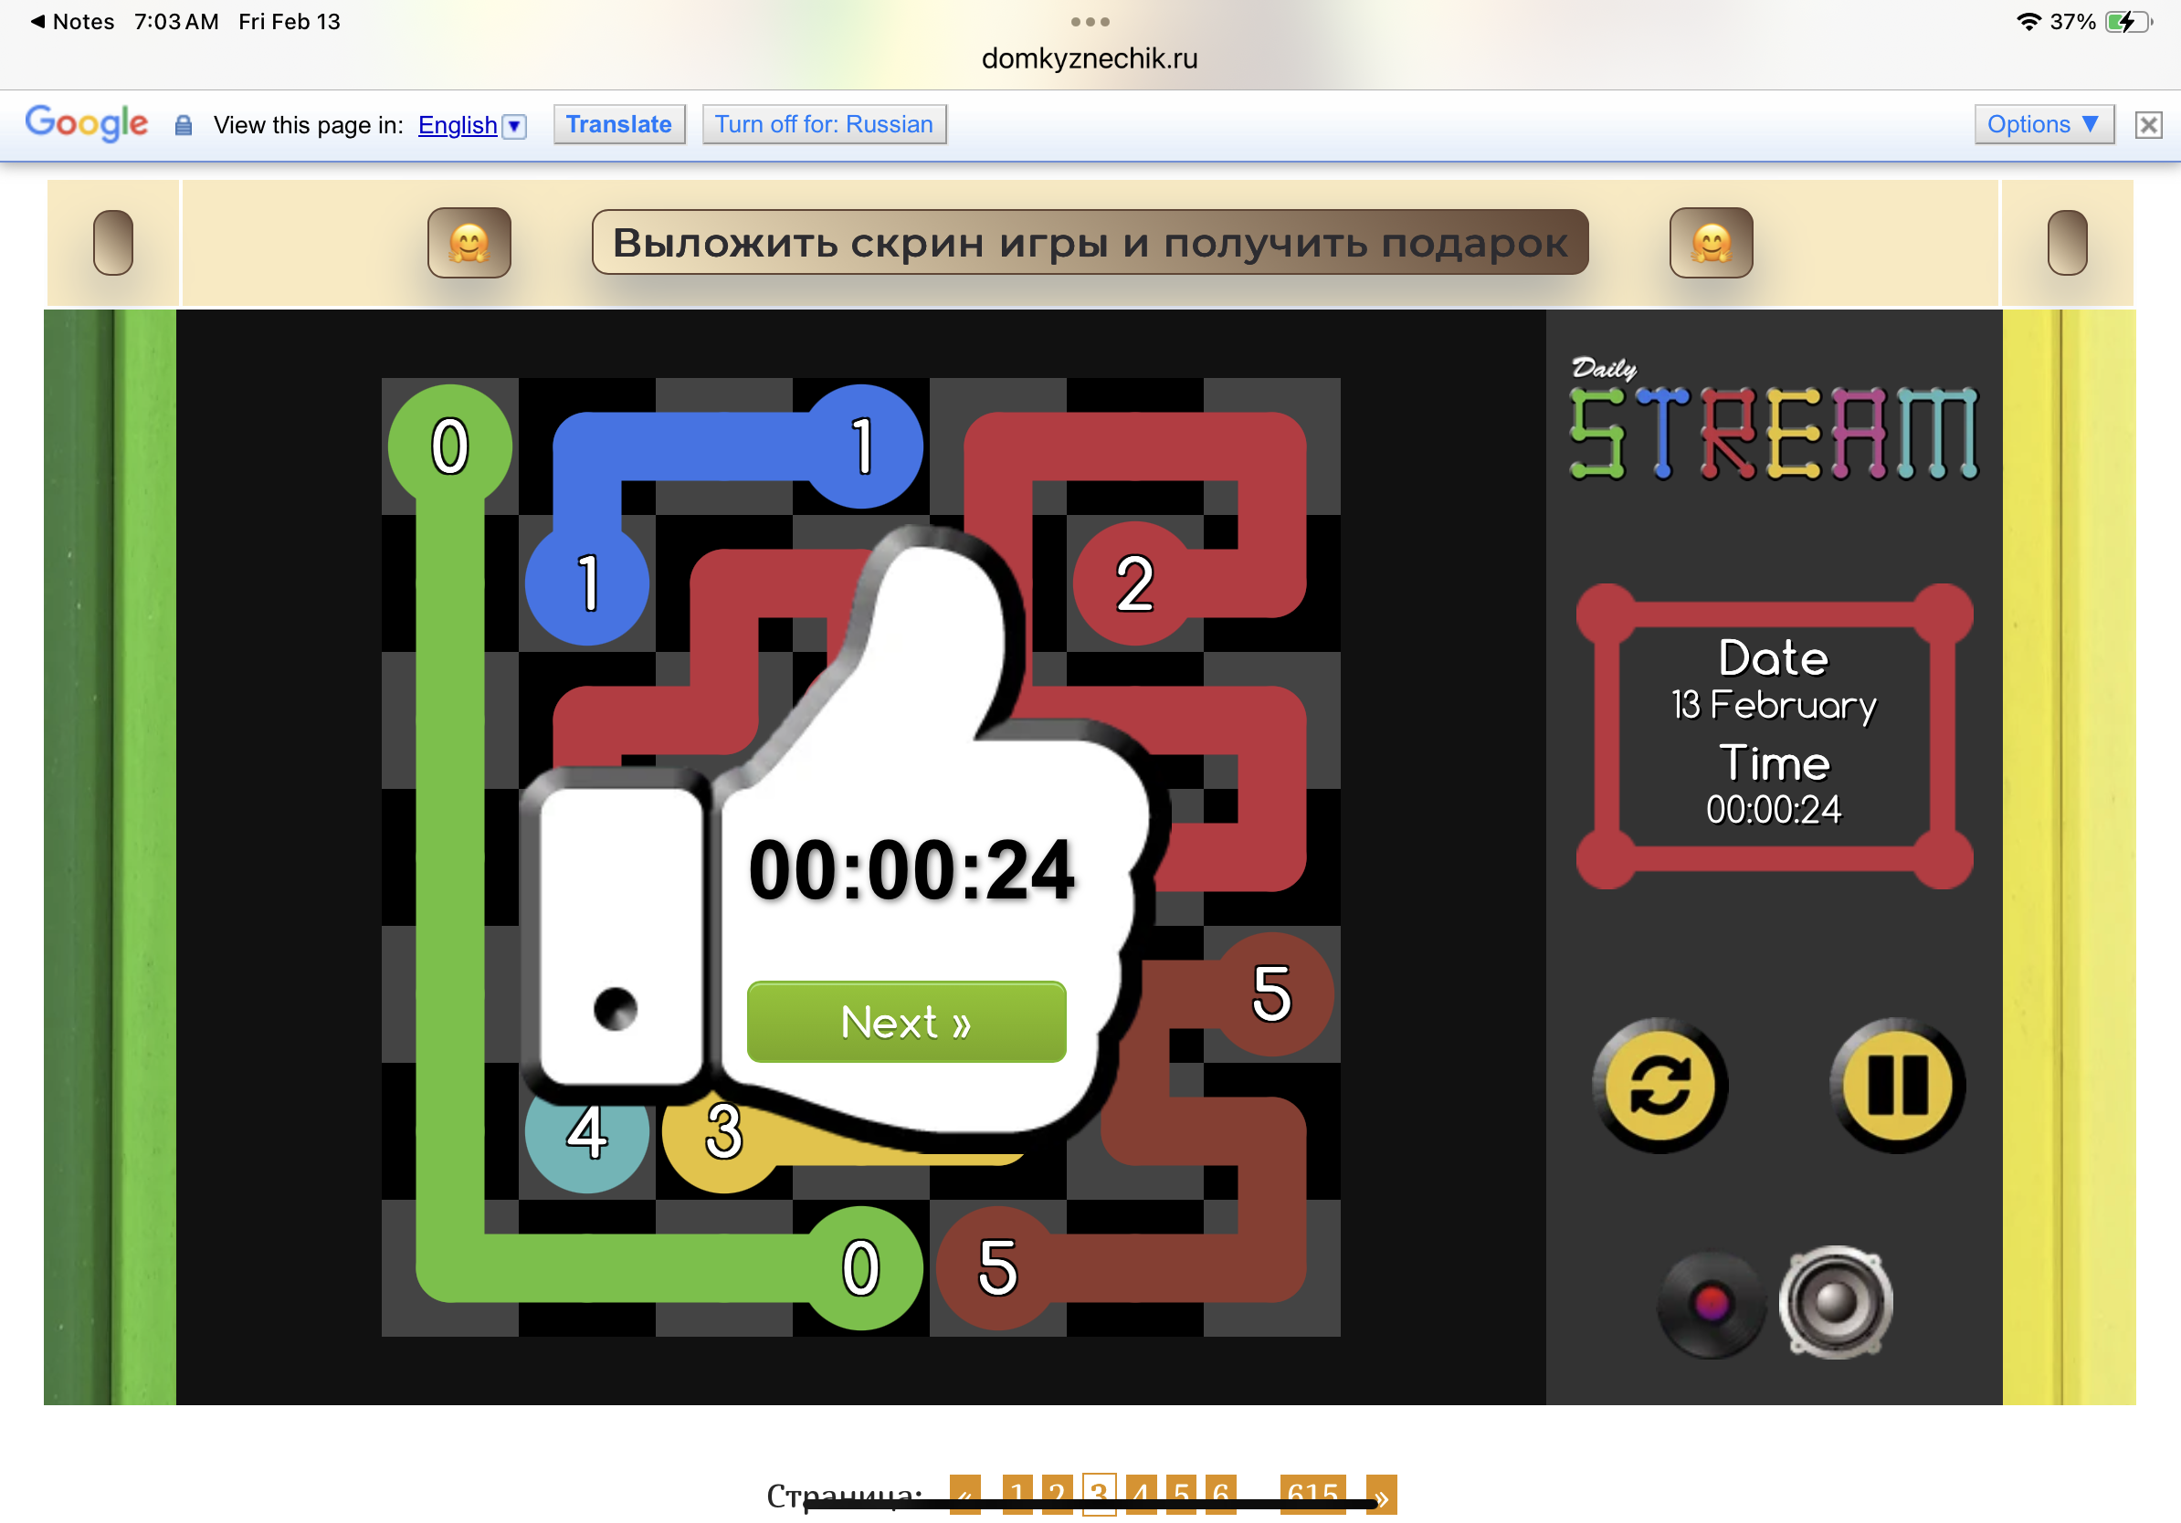Toggle the sound speaker icon

(x=1835, y=1301)
